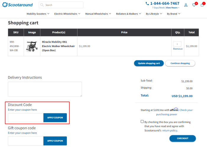This screenshot has height=148, width=207.
Task: Focus the Search input field
Action: point(61,5)
